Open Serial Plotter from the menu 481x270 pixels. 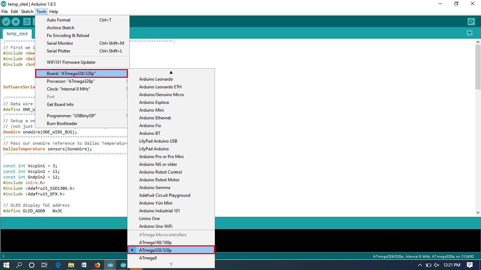pos(82,51)
